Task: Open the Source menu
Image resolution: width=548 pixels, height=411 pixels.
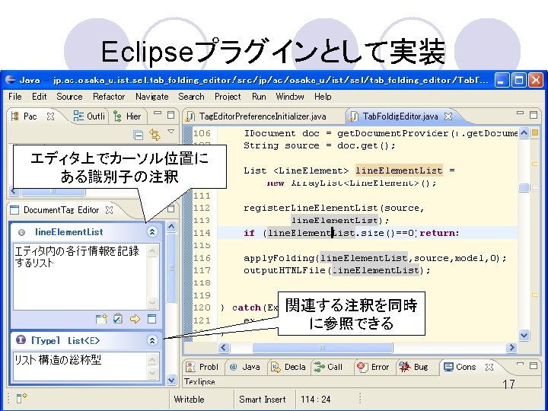Action: pos(69,97)
